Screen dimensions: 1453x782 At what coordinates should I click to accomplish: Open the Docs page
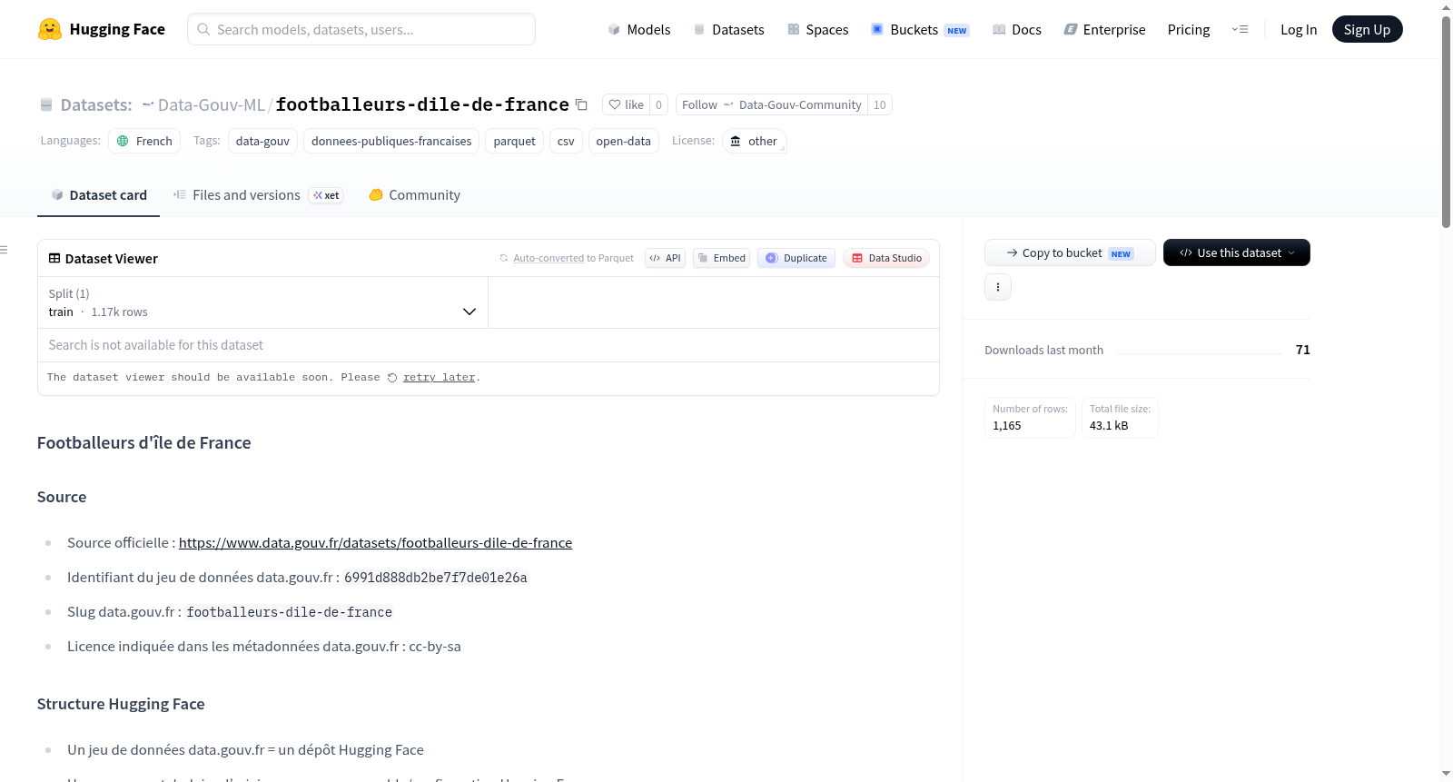pyautogui.click(x=1017, y=30)
